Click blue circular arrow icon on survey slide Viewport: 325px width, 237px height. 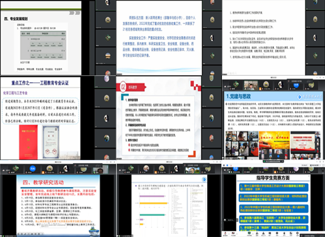tap(204, 179)
